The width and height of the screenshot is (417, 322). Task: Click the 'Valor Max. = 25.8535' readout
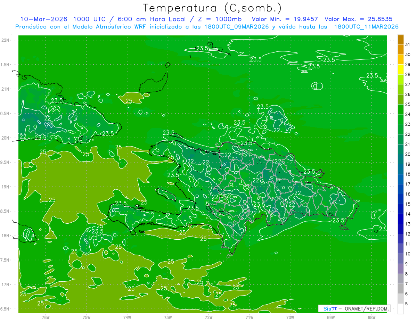[359, 19]
